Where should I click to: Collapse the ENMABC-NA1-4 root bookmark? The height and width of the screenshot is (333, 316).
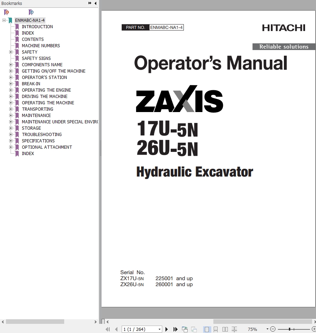click(x=4, y=20)
